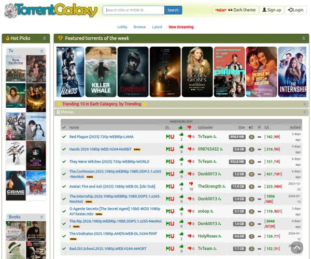Open the Golden Globes featured poster
The height and width of the screenshot is (259, 311).
click(x=197, y=72)
